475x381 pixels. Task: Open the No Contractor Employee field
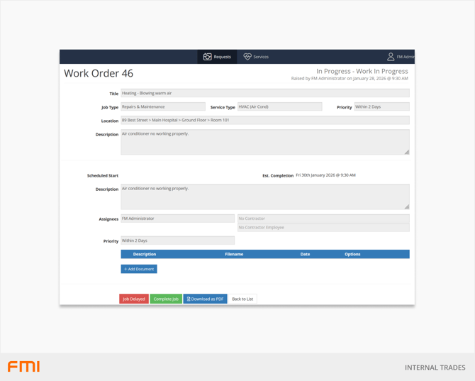(323, 228)
